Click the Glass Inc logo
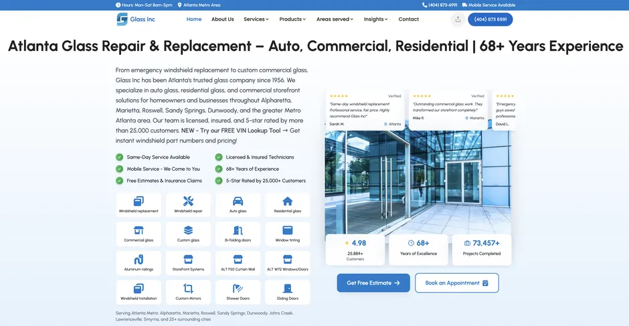The height and width of the screenshot is (326, 629). 136,19
